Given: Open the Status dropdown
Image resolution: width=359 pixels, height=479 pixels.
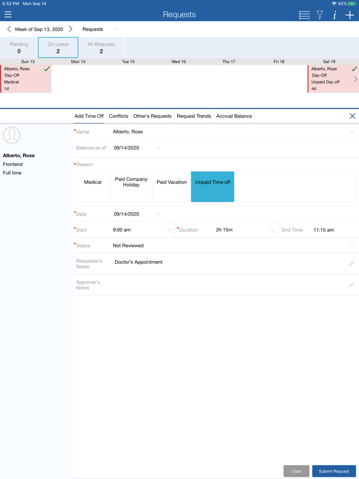Looking at the screenshot, I should [x=352, y=245].
